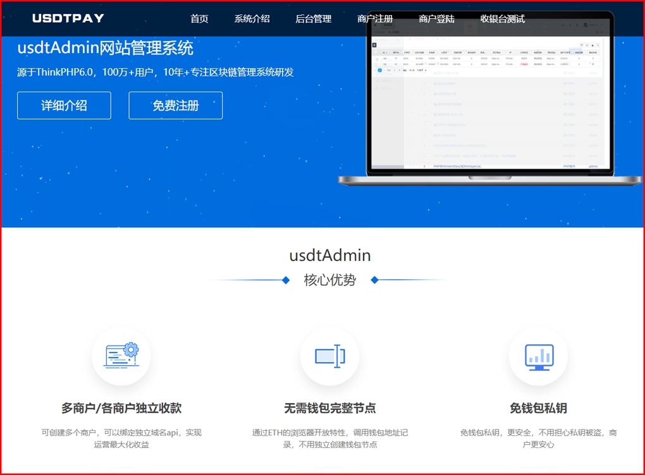Click the usdtAdmin网站管理系统 headline

point(106,48)
